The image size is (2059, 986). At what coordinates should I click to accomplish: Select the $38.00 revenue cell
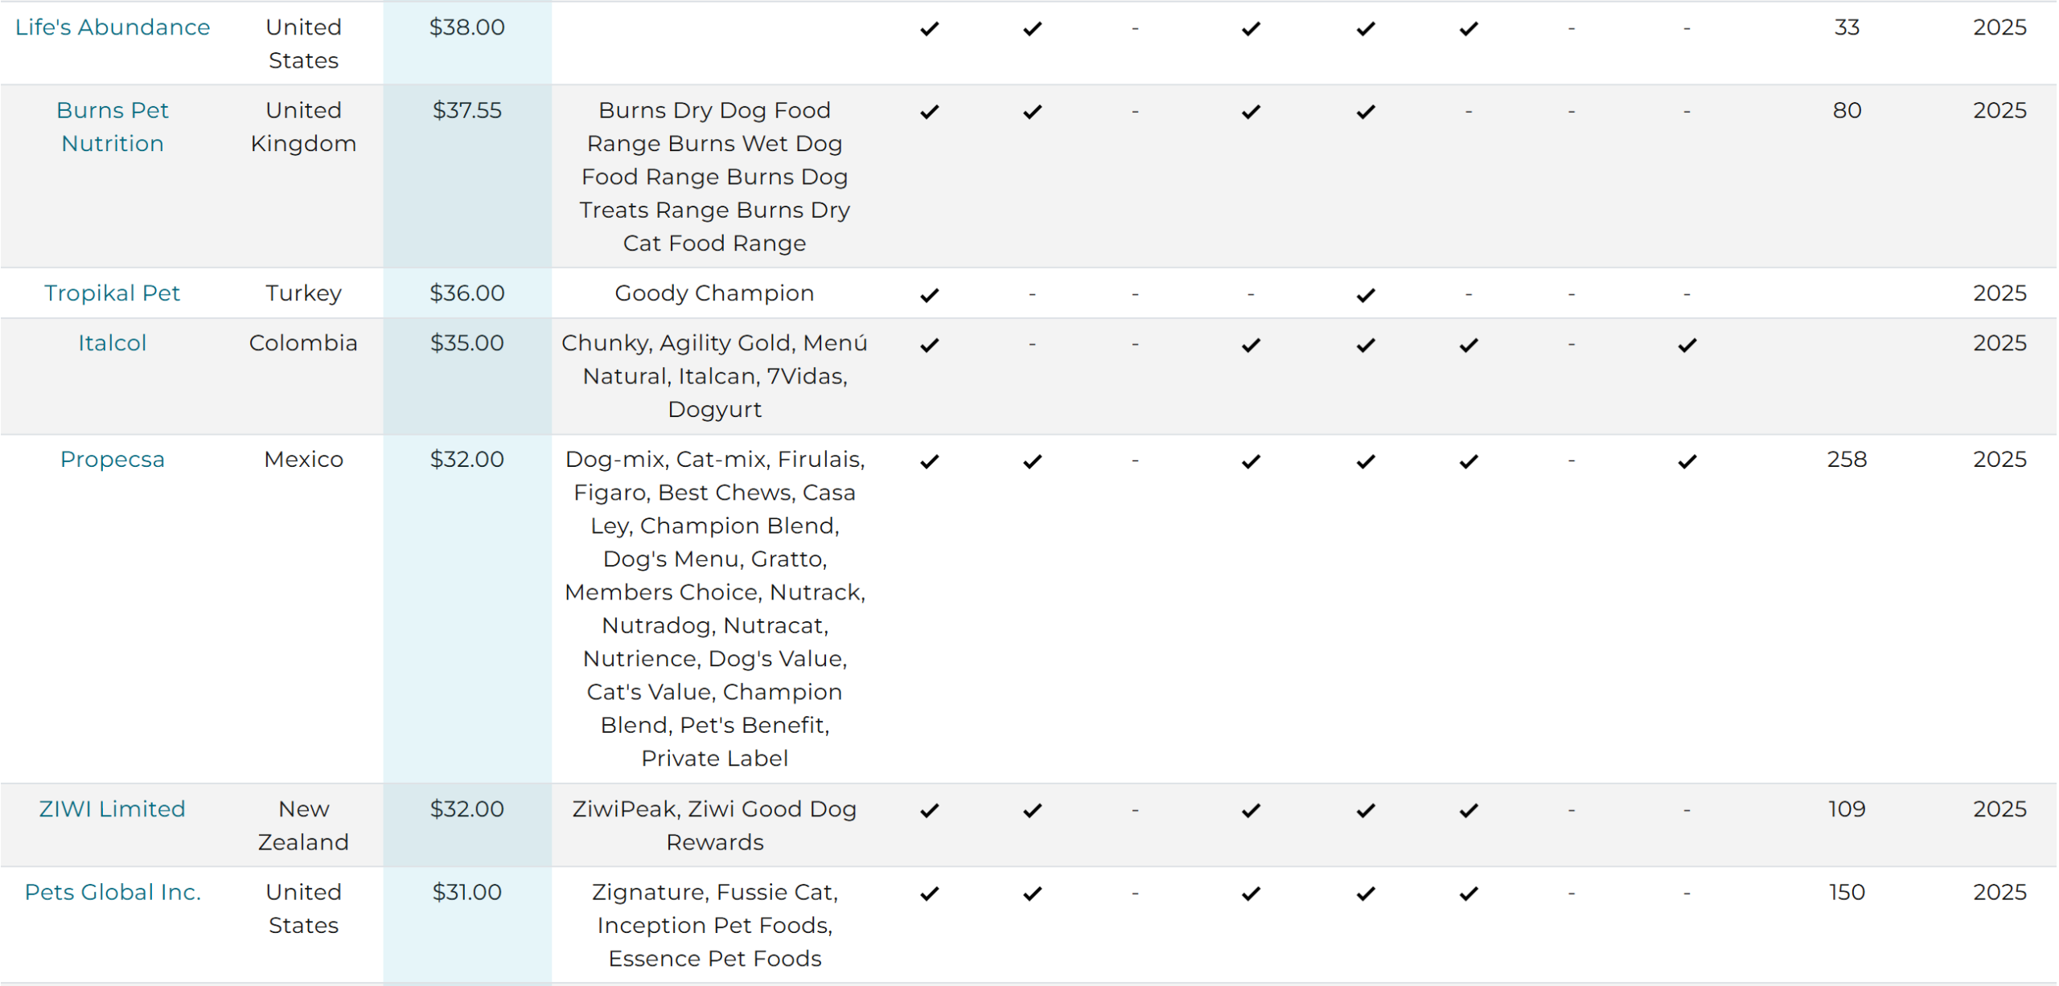(x=467, y=43)
